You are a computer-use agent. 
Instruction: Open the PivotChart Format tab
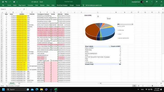click(78, 5)
